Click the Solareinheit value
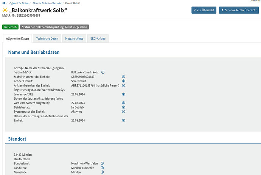The image size is (261, 175). [x=79, y=81]
